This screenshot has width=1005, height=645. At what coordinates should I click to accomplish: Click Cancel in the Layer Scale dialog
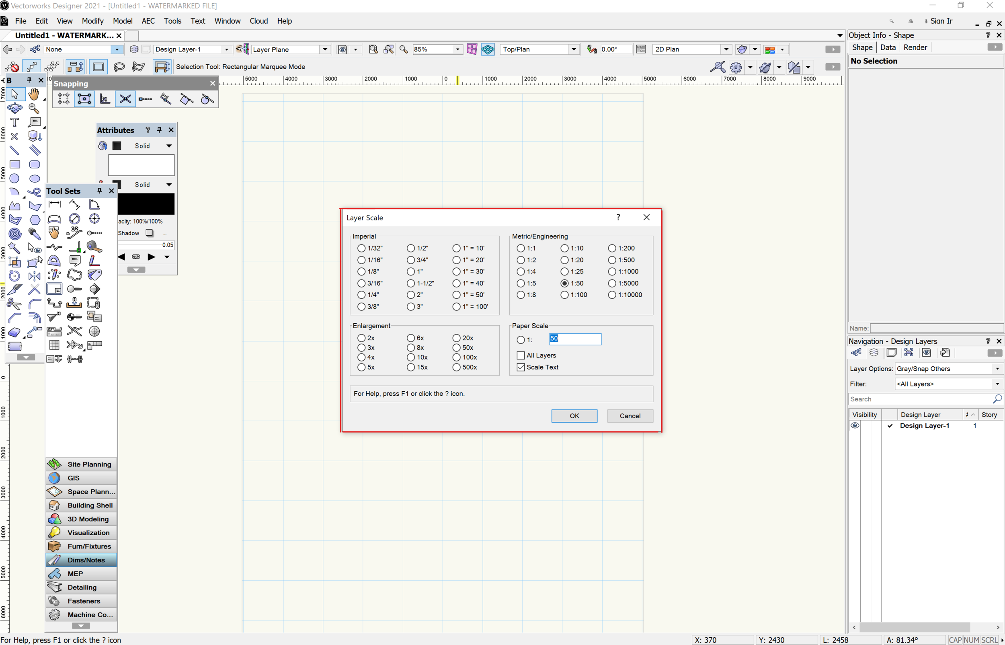[630, 415]
